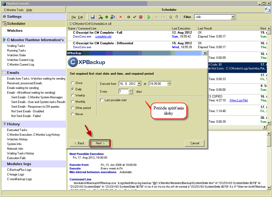The width and height of the screenshot is (272, 197).
Task: Click the task settings gear icon
Action: [x=129, y=17]
